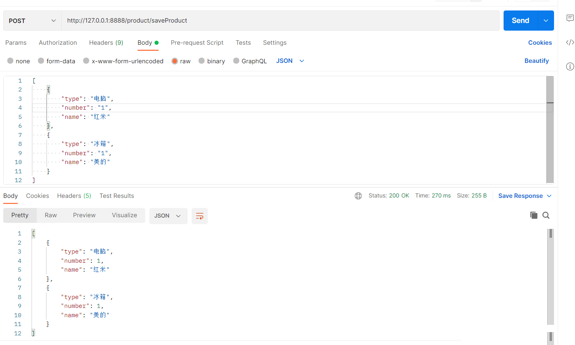575x345 pixels.
Task: Open the Tests tab
Action: (243, 43)
